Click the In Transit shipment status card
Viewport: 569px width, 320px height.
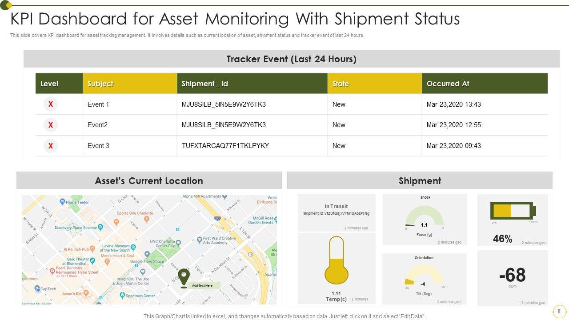click(x=336, y=212)
